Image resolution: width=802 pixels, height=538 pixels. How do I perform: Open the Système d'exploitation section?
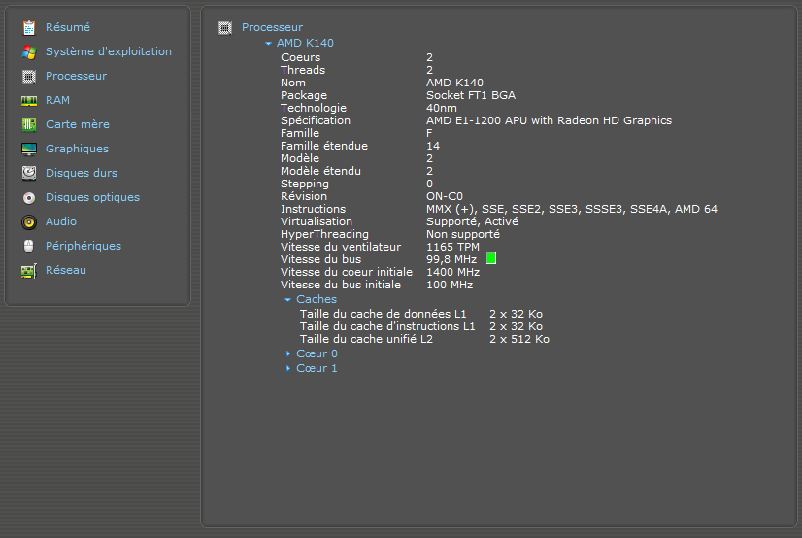pyautogui.click(x=109, y=51)
